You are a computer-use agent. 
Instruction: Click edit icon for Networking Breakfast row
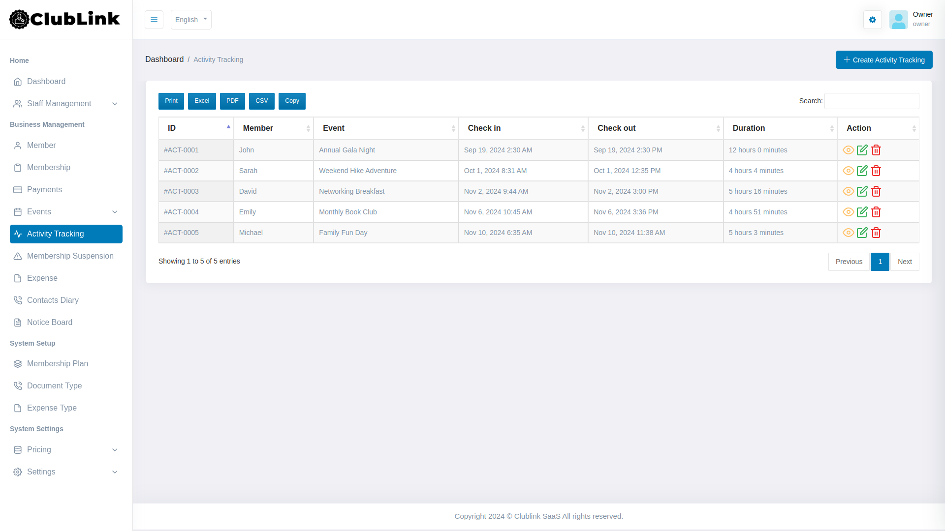point(862,191)
